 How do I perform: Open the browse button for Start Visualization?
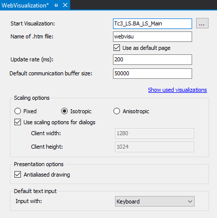point(202,23)
